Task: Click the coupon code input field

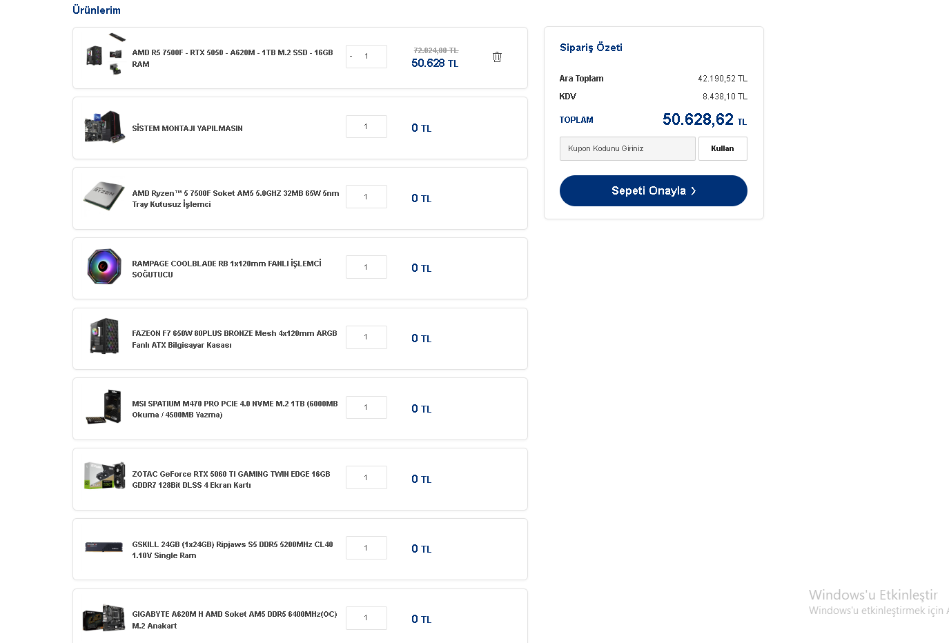Action: point(627,148)
